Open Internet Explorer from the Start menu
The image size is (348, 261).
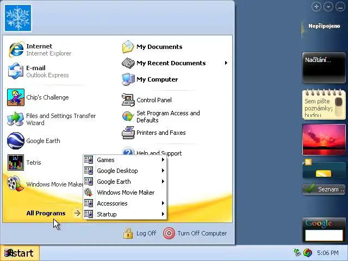16,49
